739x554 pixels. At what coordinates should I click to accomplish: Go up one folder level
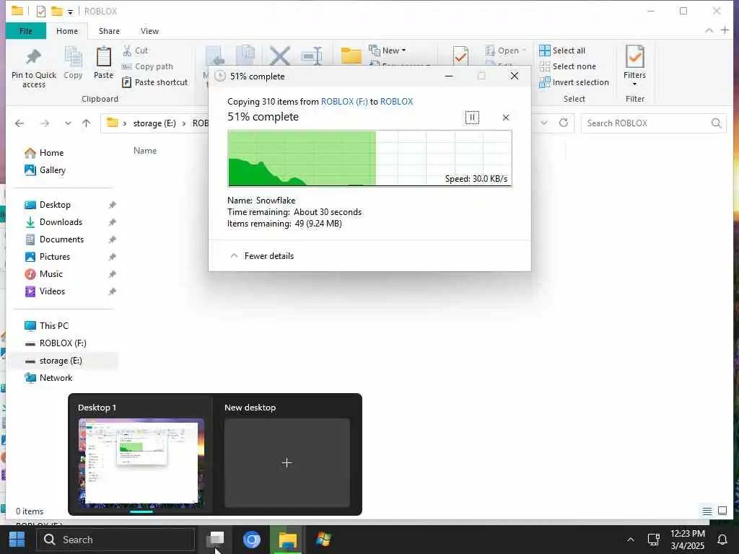(87, 123)
